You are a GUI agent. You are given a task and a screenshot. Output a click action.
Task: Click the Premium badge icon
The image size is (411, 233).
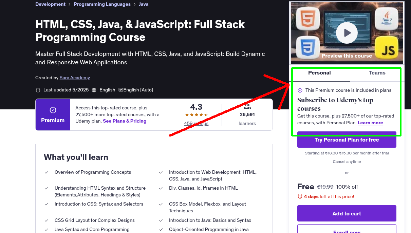click(x=53, y=110)
